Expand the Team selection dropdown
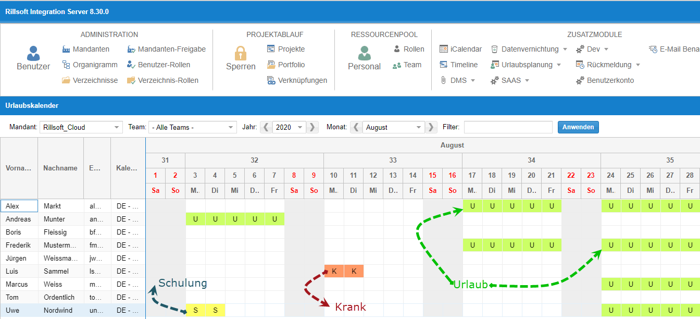700x319 pixels. tap(192, 127)
